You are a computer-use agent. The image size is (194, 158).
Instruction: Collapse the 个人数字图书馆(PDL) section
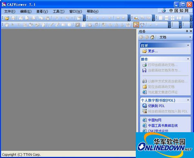tap(188, 100)
